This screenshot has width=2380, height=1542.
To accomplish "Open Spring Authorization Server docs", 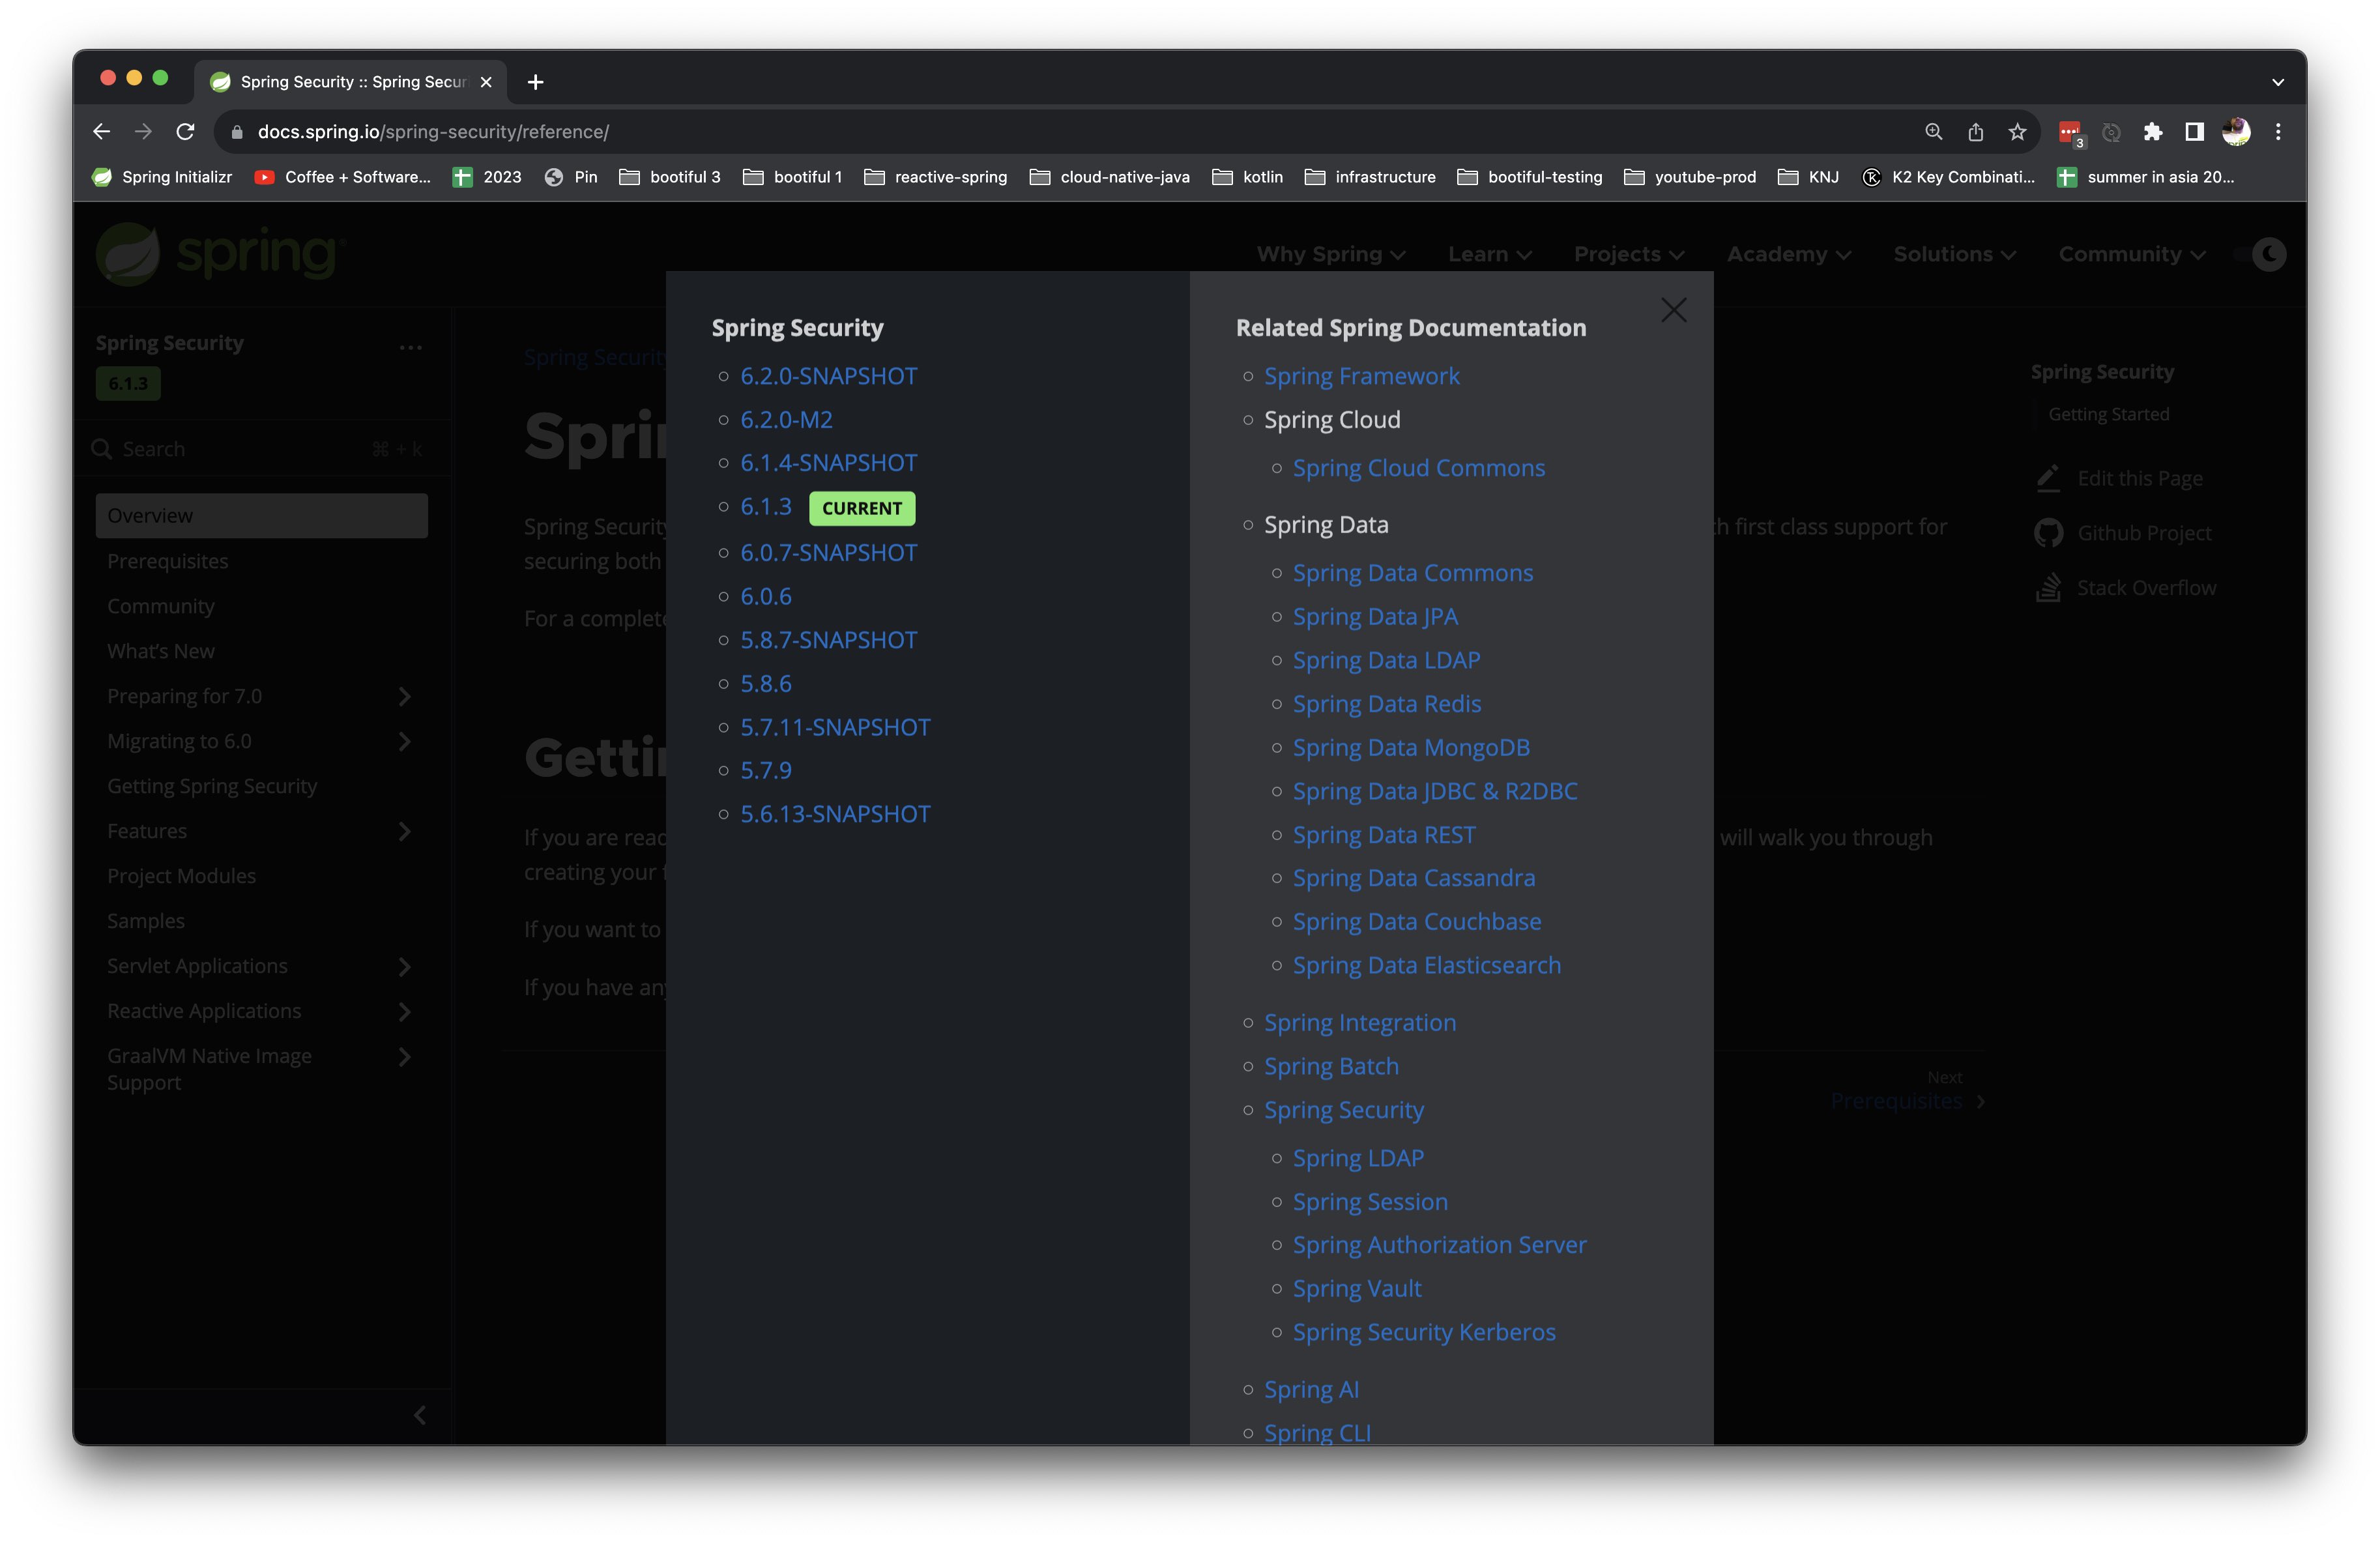I will (x=1439, y=1245).
